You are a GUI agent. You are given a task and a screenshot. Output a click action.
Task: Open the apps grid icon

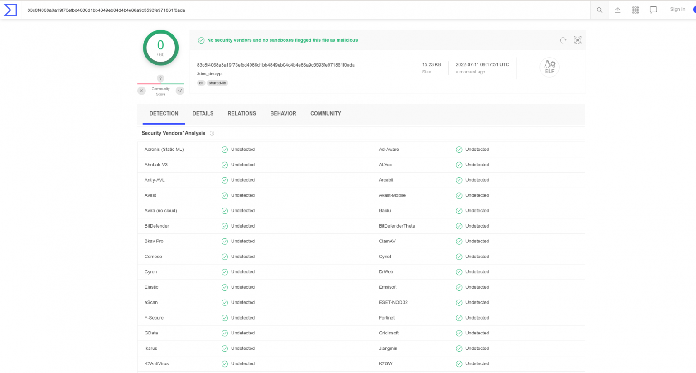coord(635,10)
